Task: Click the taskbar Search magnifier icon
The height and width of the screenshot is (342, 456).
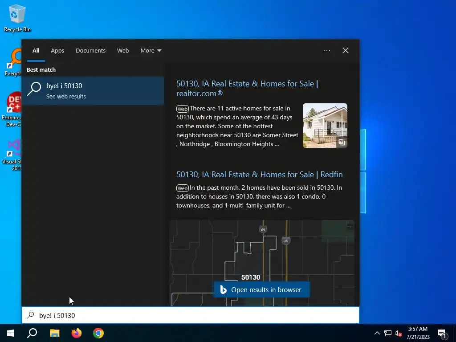Action: pyautogui.click(x=32, y=333)
